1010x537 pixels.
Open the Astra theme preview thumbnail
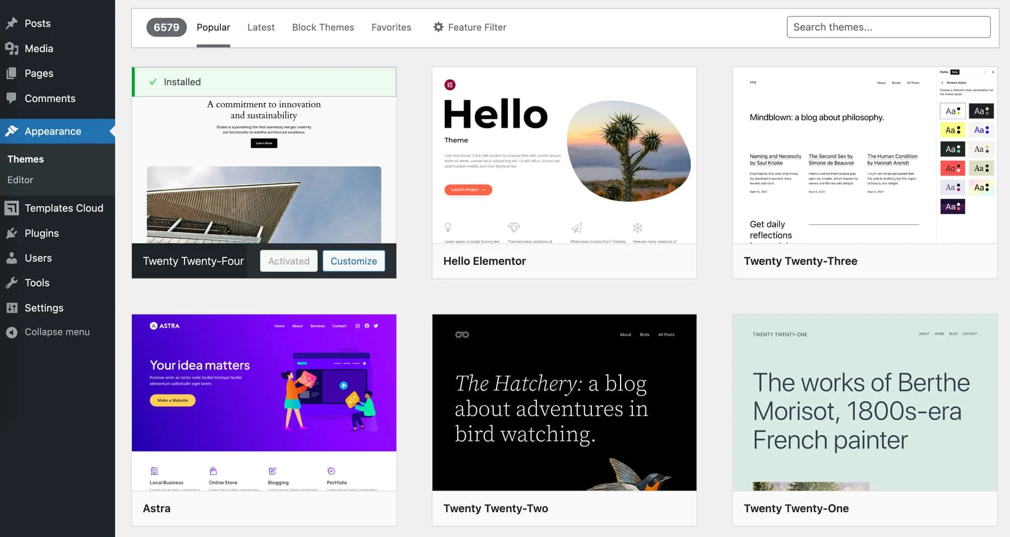point(264,383)
